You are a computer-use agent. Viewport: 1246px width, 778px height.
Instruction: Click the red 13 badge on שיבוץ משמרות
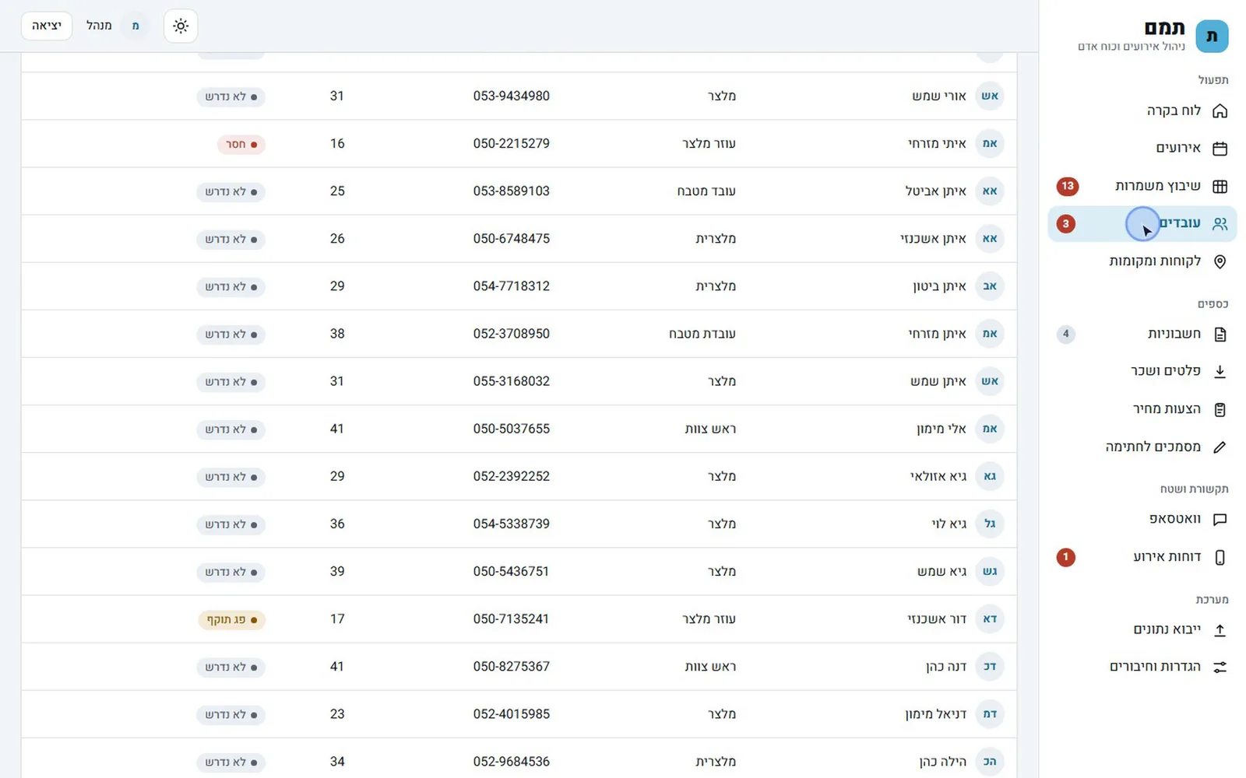1067,186
